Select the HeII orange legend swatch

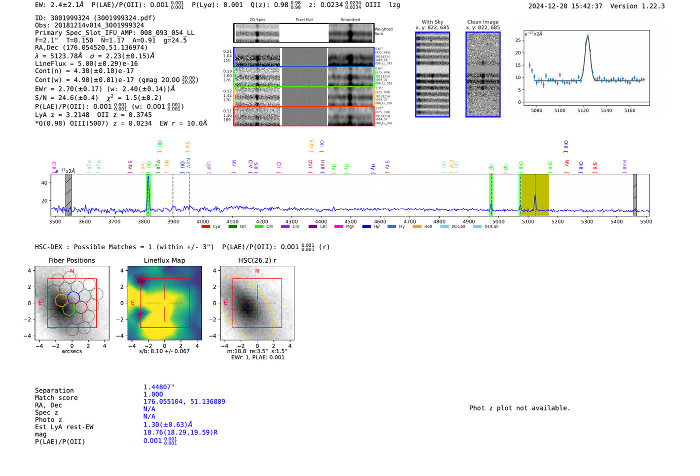(x=417, y=226)
